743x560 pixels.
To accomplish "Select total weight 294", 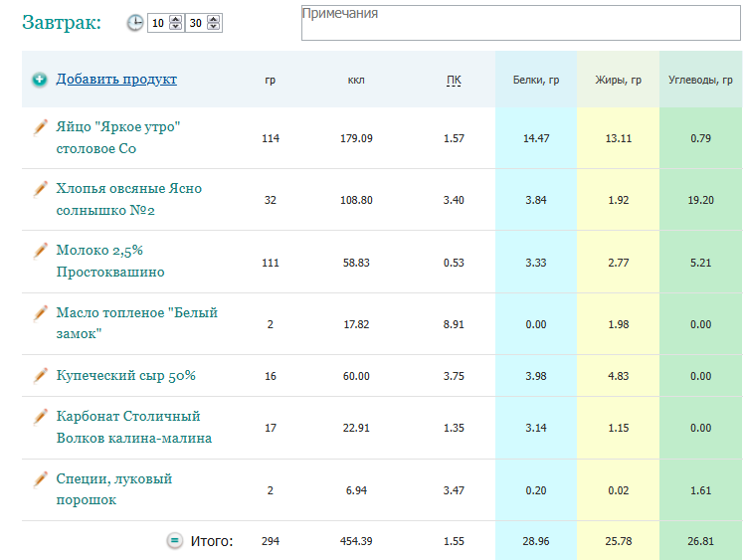I will [x=271, y=541].
